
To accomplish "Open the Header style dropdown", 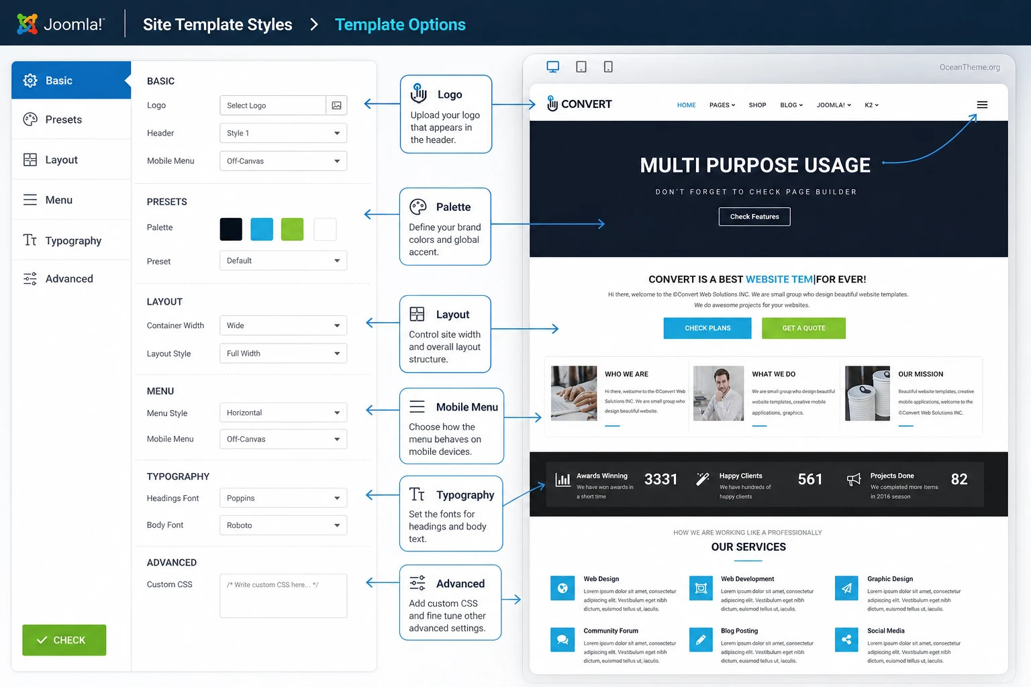I will (283, 133).
